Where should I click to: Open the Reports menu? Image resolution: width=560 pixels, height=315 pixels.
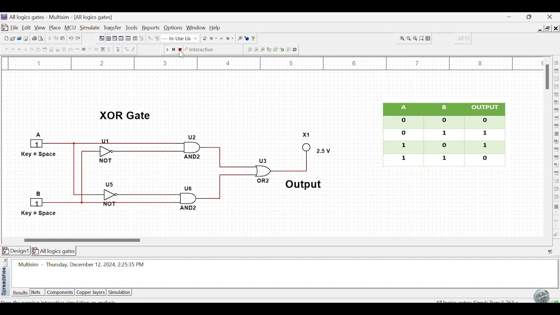(151, 28)
